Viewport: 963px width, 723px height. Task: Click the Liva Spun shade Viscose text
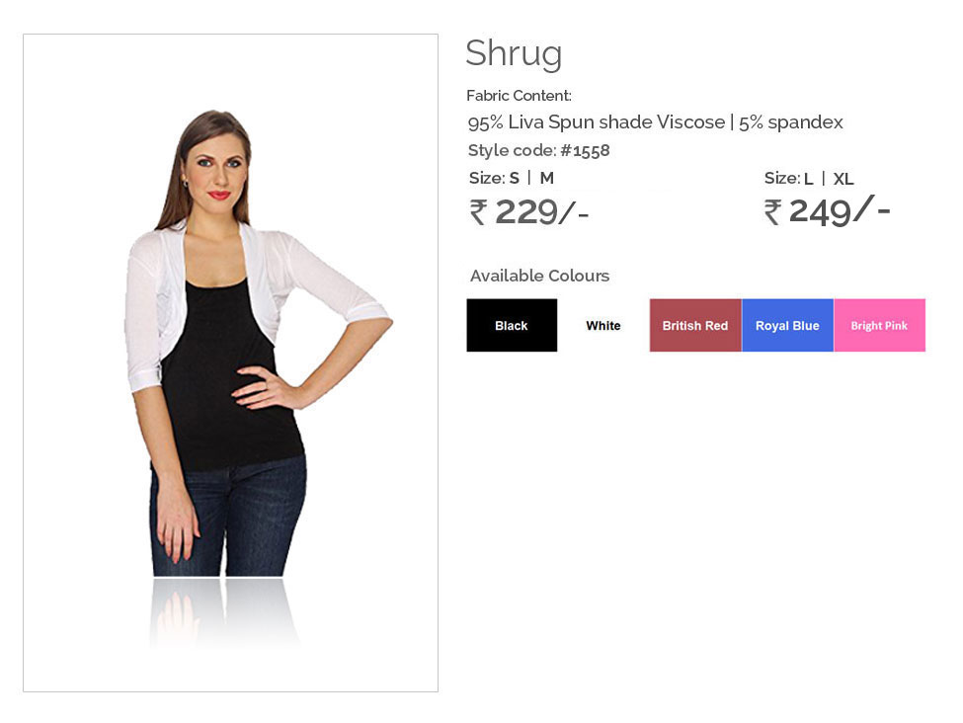click(616, 122)
